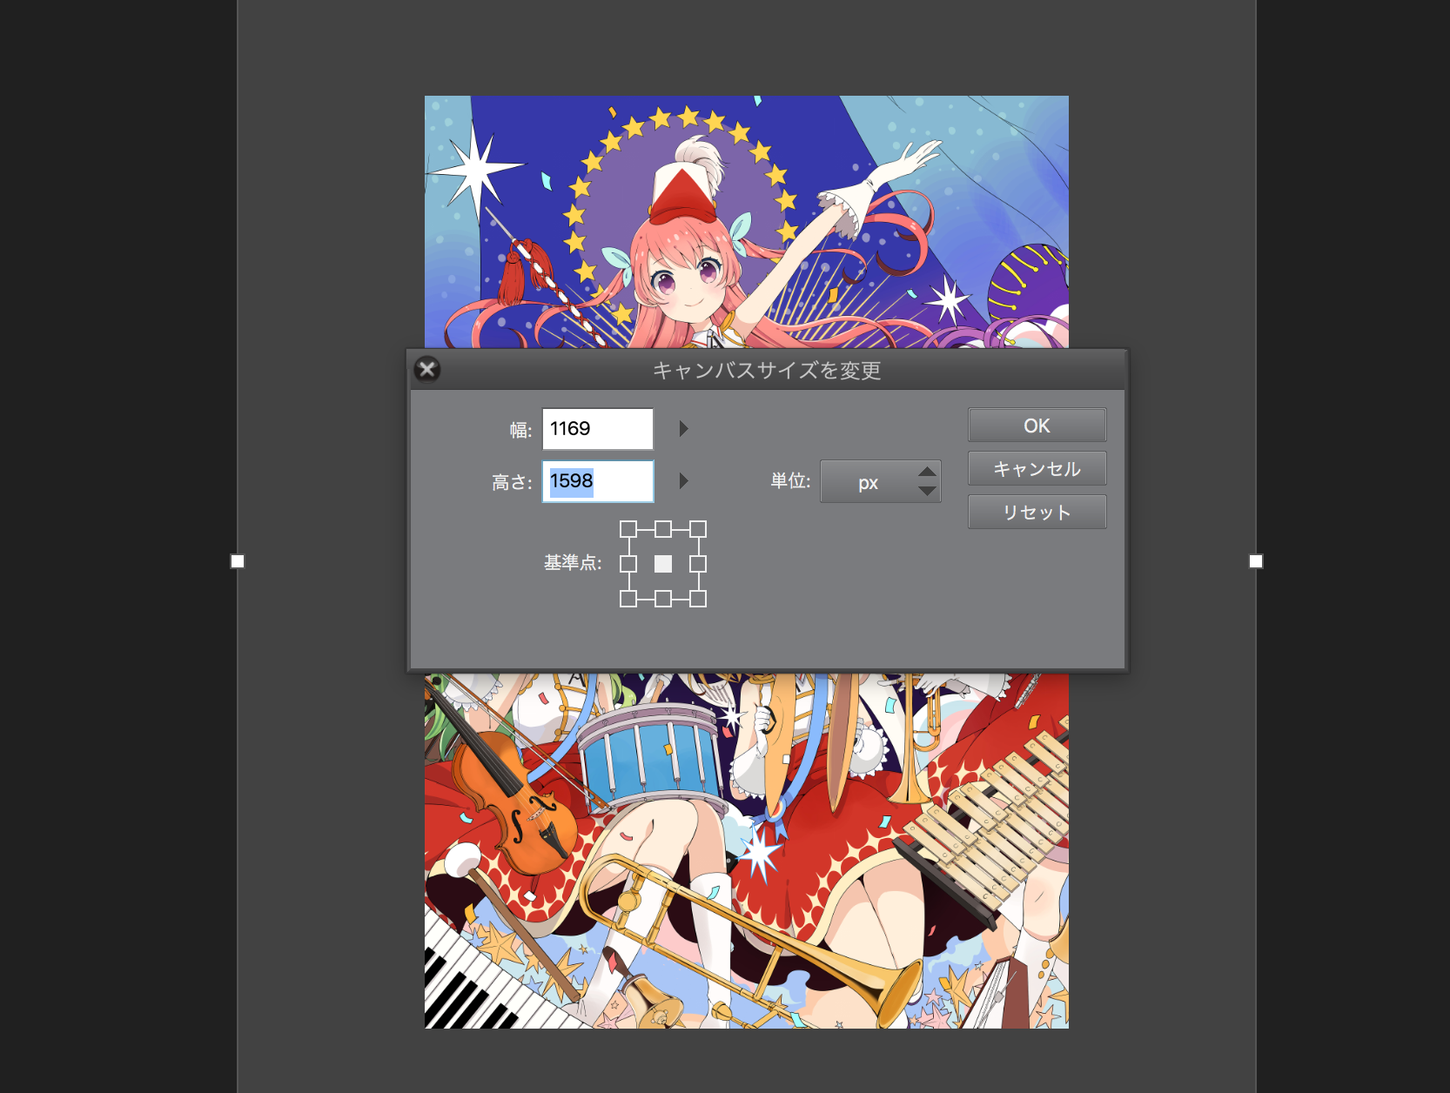Select top-center 基準点 anchor

point(663,529)
